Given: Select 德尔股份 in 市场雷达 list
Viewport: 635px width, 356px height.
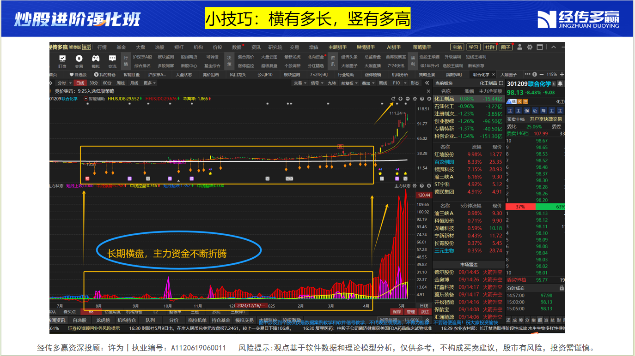Looking at the screenshot, I should tap(444, 272).
